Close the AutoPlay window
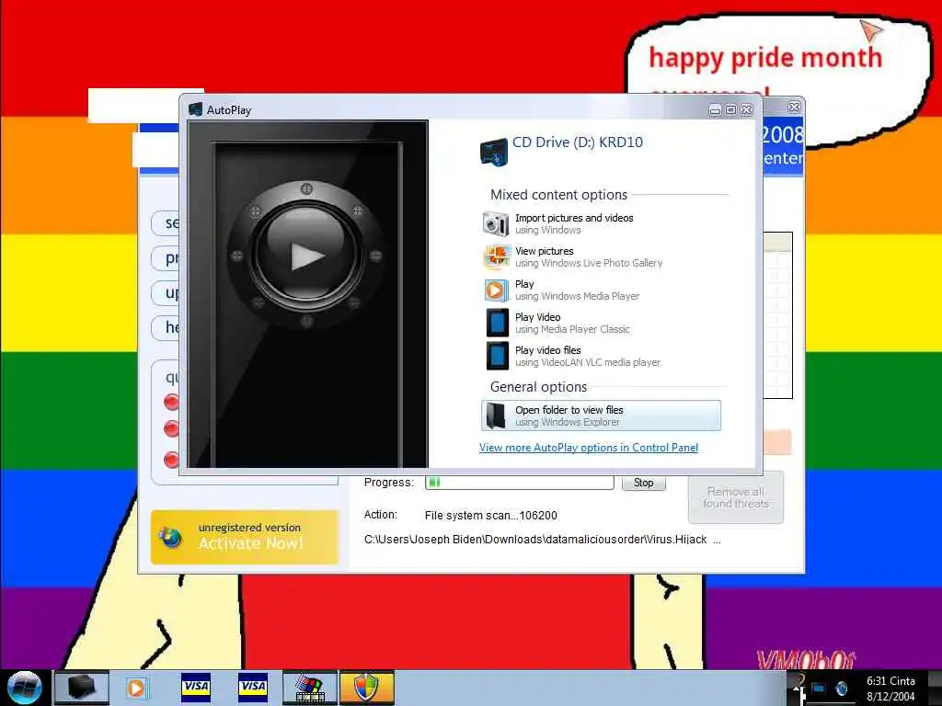This screenshot has width=942, height=706. pyautogui.click(x=747, y=110)
